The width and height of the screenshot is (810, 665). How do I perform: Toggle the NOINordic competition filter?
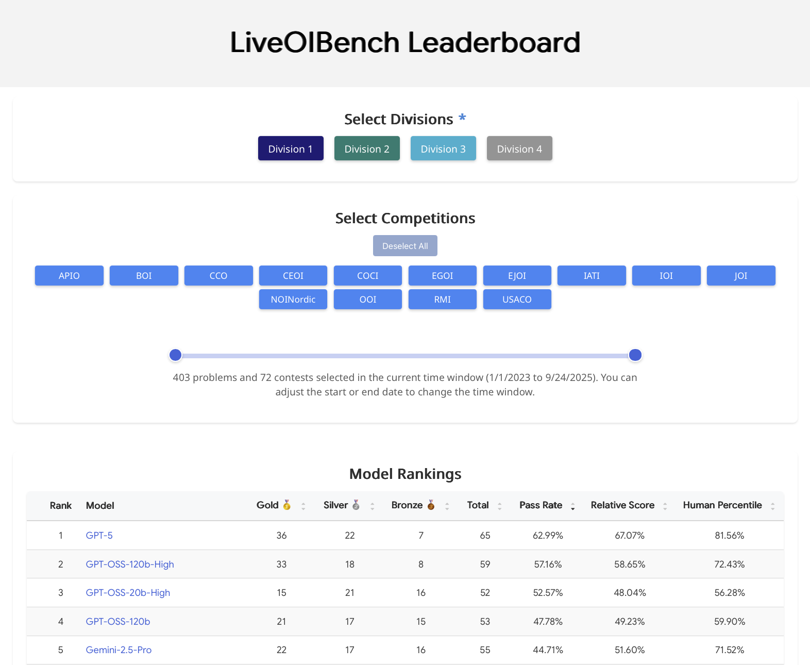pos(293,299)
